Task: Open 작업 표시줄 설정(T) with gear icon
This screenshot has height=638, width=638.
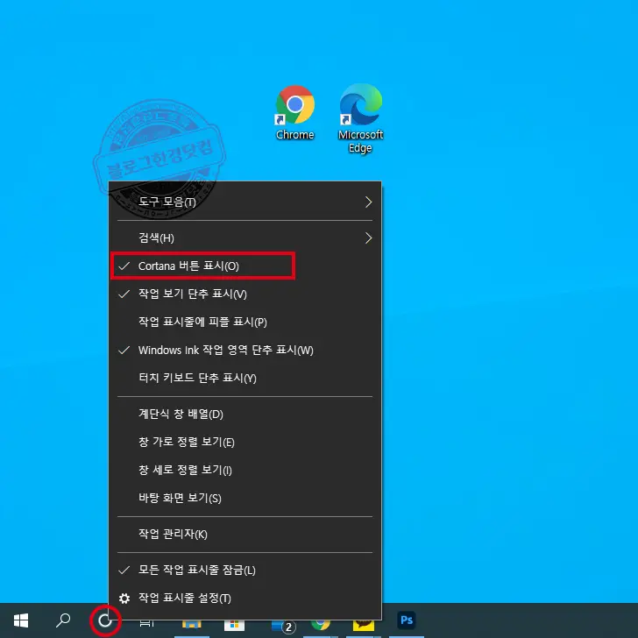Action: click(245, 598)
